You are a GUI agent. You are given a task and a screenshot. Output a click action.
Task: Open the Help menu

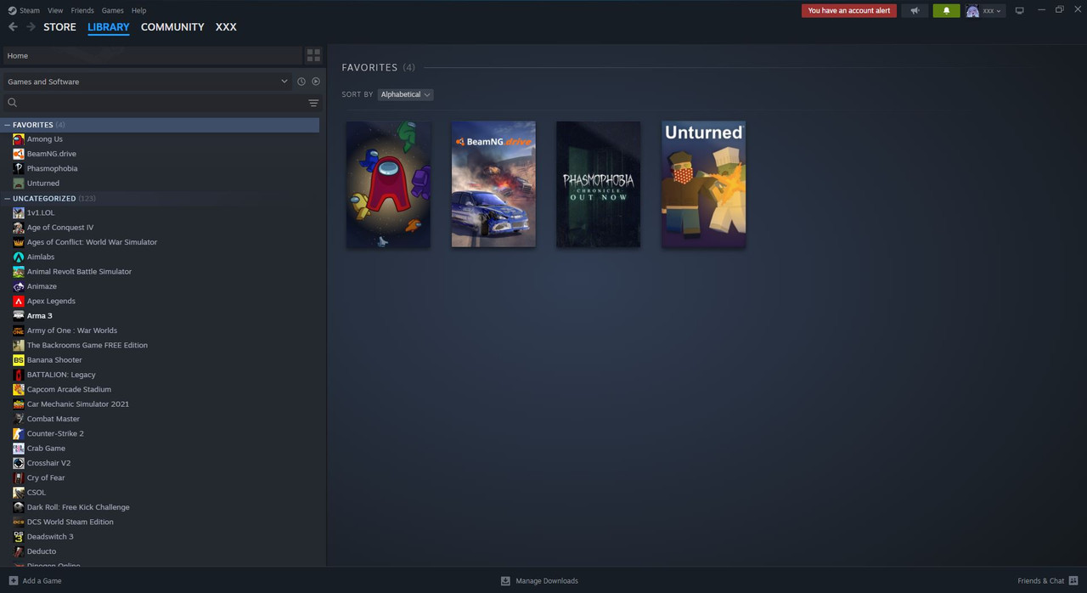(x=139, y=10)
